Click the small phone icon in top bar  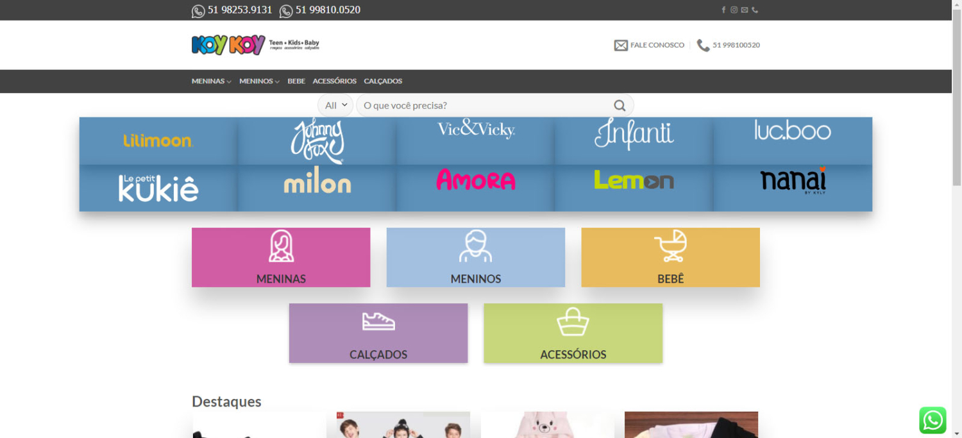point(755,10)
